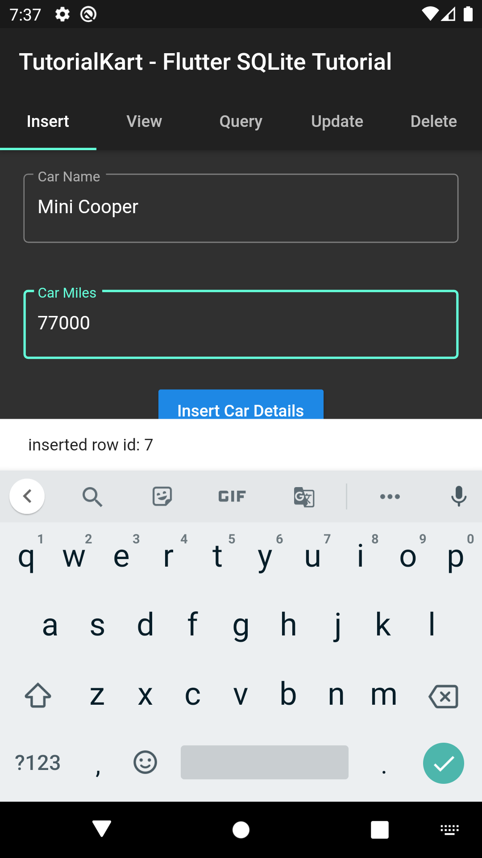This screenshot has width=482, height=858.
Task: Open settings from the status bar gear
Action: point(62,14)
